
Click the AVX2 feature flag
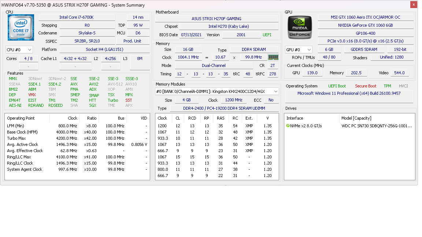[94, 84]
